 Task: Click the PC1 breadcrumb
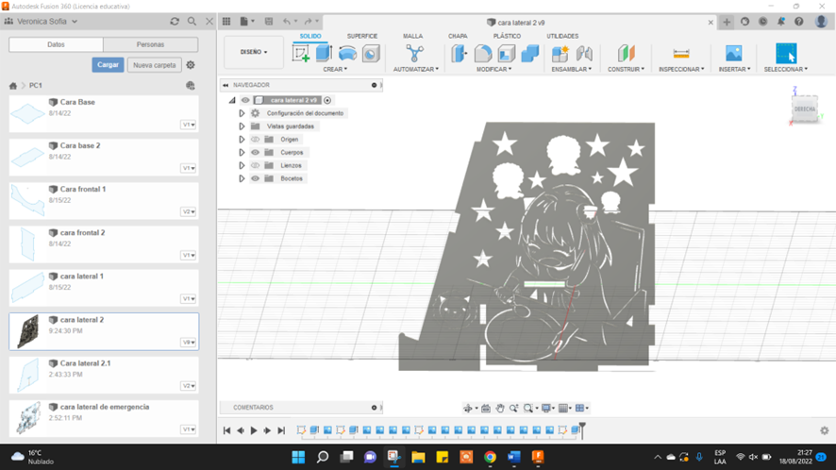pos(35,85)
